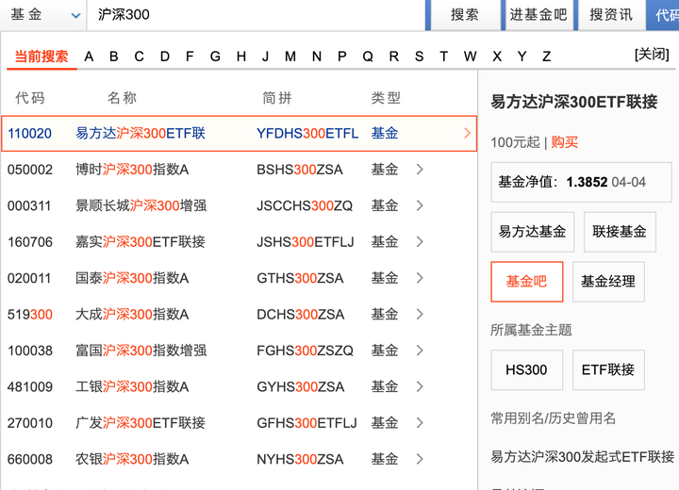Click fund name 博时沪深300指数A
679x490 pixels.
pyautogui.click(x=132, y=170)
